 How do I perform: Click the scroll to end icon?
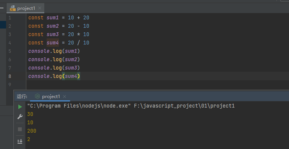point(20,141)
